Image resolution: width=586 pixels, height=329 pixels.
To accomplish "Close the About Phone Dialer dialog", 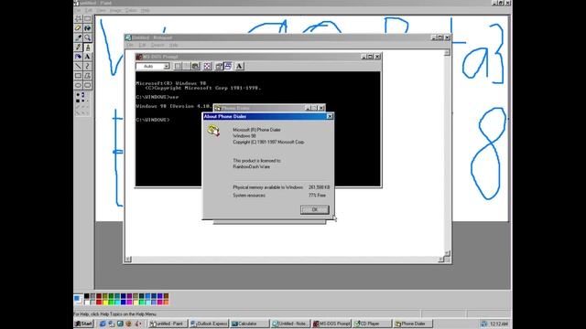I will pyautogui.click(x=330, y=116).
